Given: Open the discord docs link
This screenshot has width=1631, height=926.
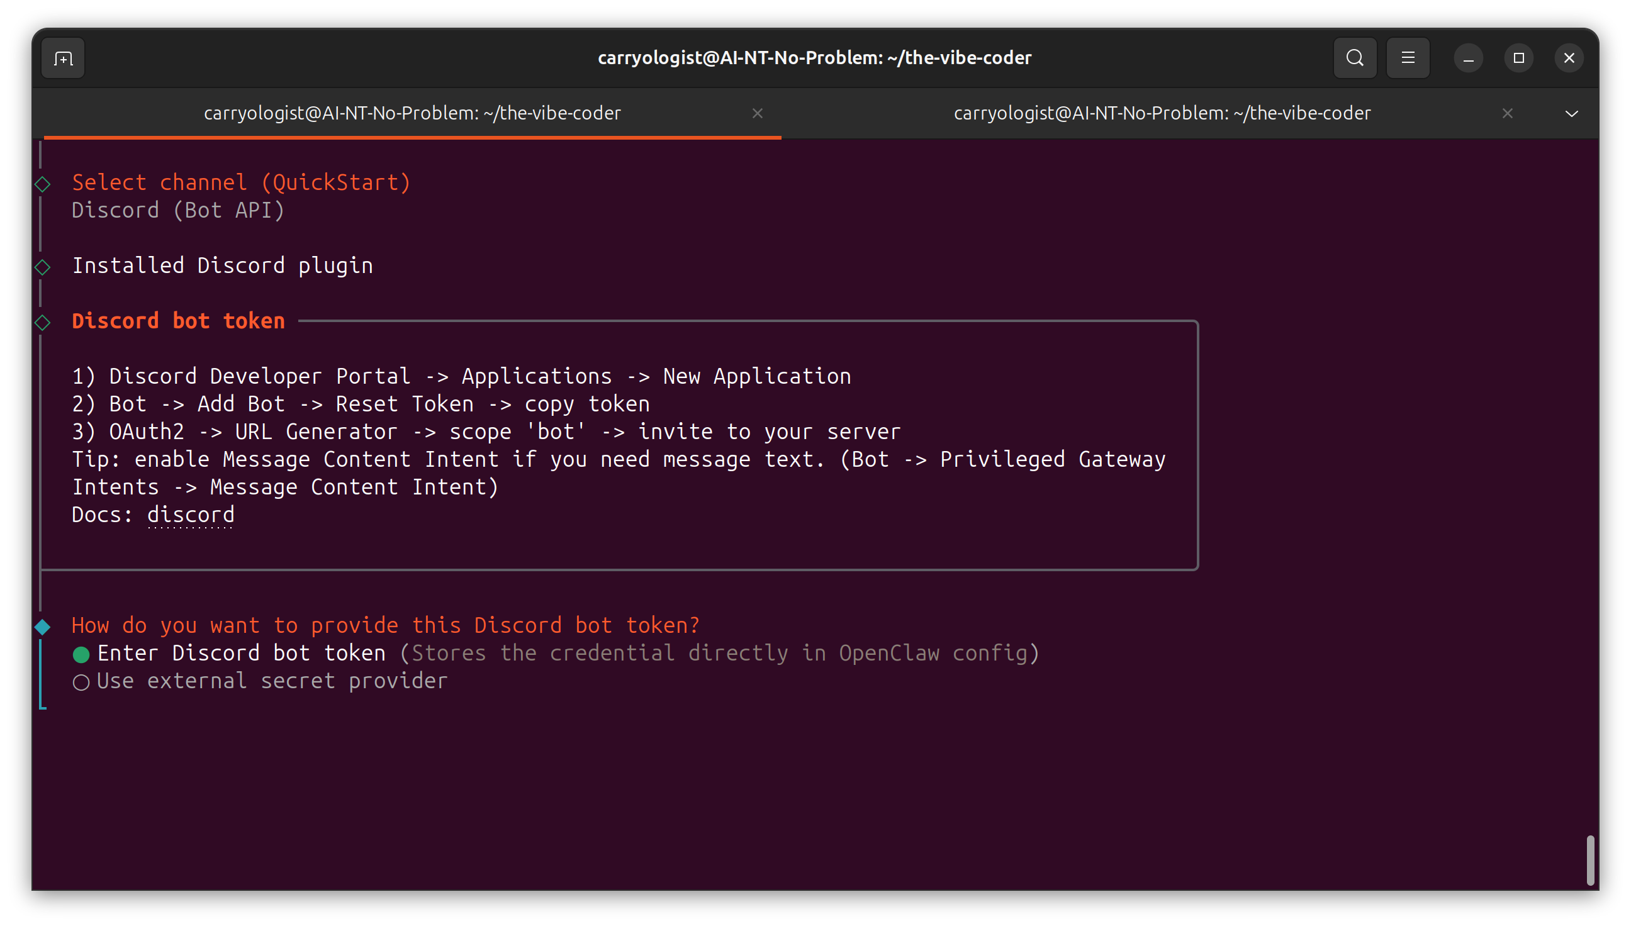Looking at the screenshot, I should pos(191,515).
